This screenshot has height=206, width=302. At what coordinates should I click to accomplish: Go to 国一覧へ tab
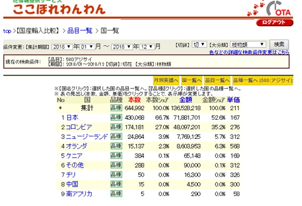point(192,80)
